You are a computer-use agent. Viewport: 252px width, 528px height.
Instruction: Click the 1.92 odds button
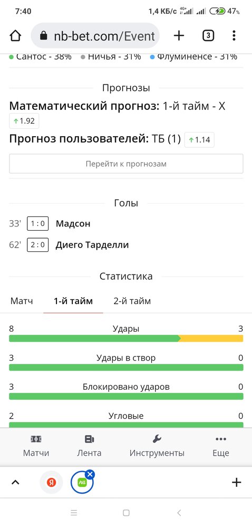[x=24, y=121]
